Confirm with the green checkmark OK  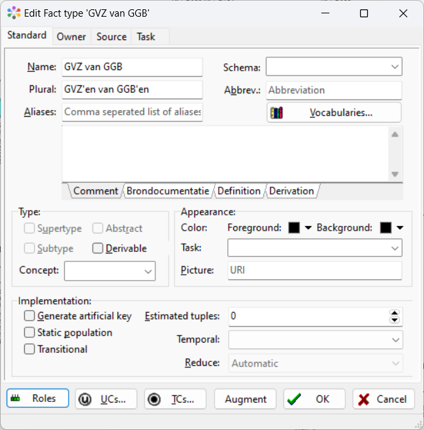click(314, 399)
